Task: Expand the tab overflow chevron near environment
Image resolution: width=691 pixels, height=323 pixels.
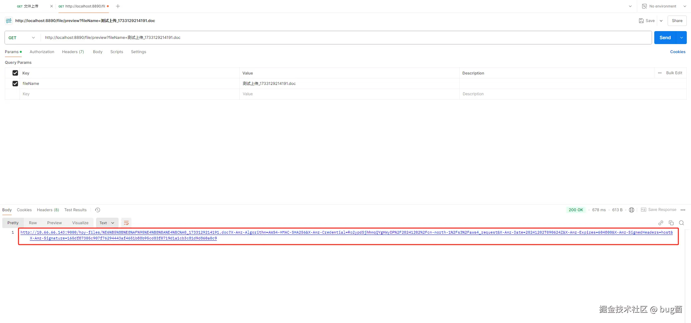Action: pyautogui.click(x=630, y=6)
